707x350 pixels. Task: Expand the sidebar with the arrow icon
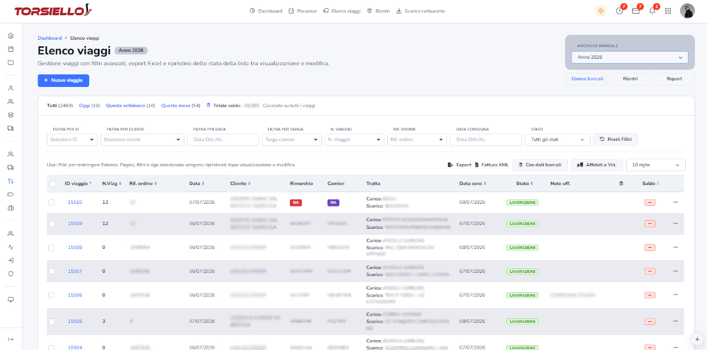click(x=11, y=339)
